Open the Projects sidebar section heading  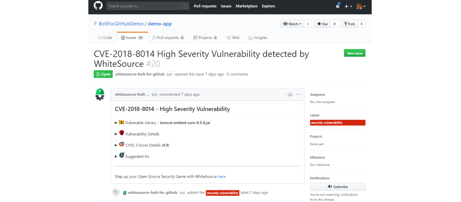(x=316, y=136)
